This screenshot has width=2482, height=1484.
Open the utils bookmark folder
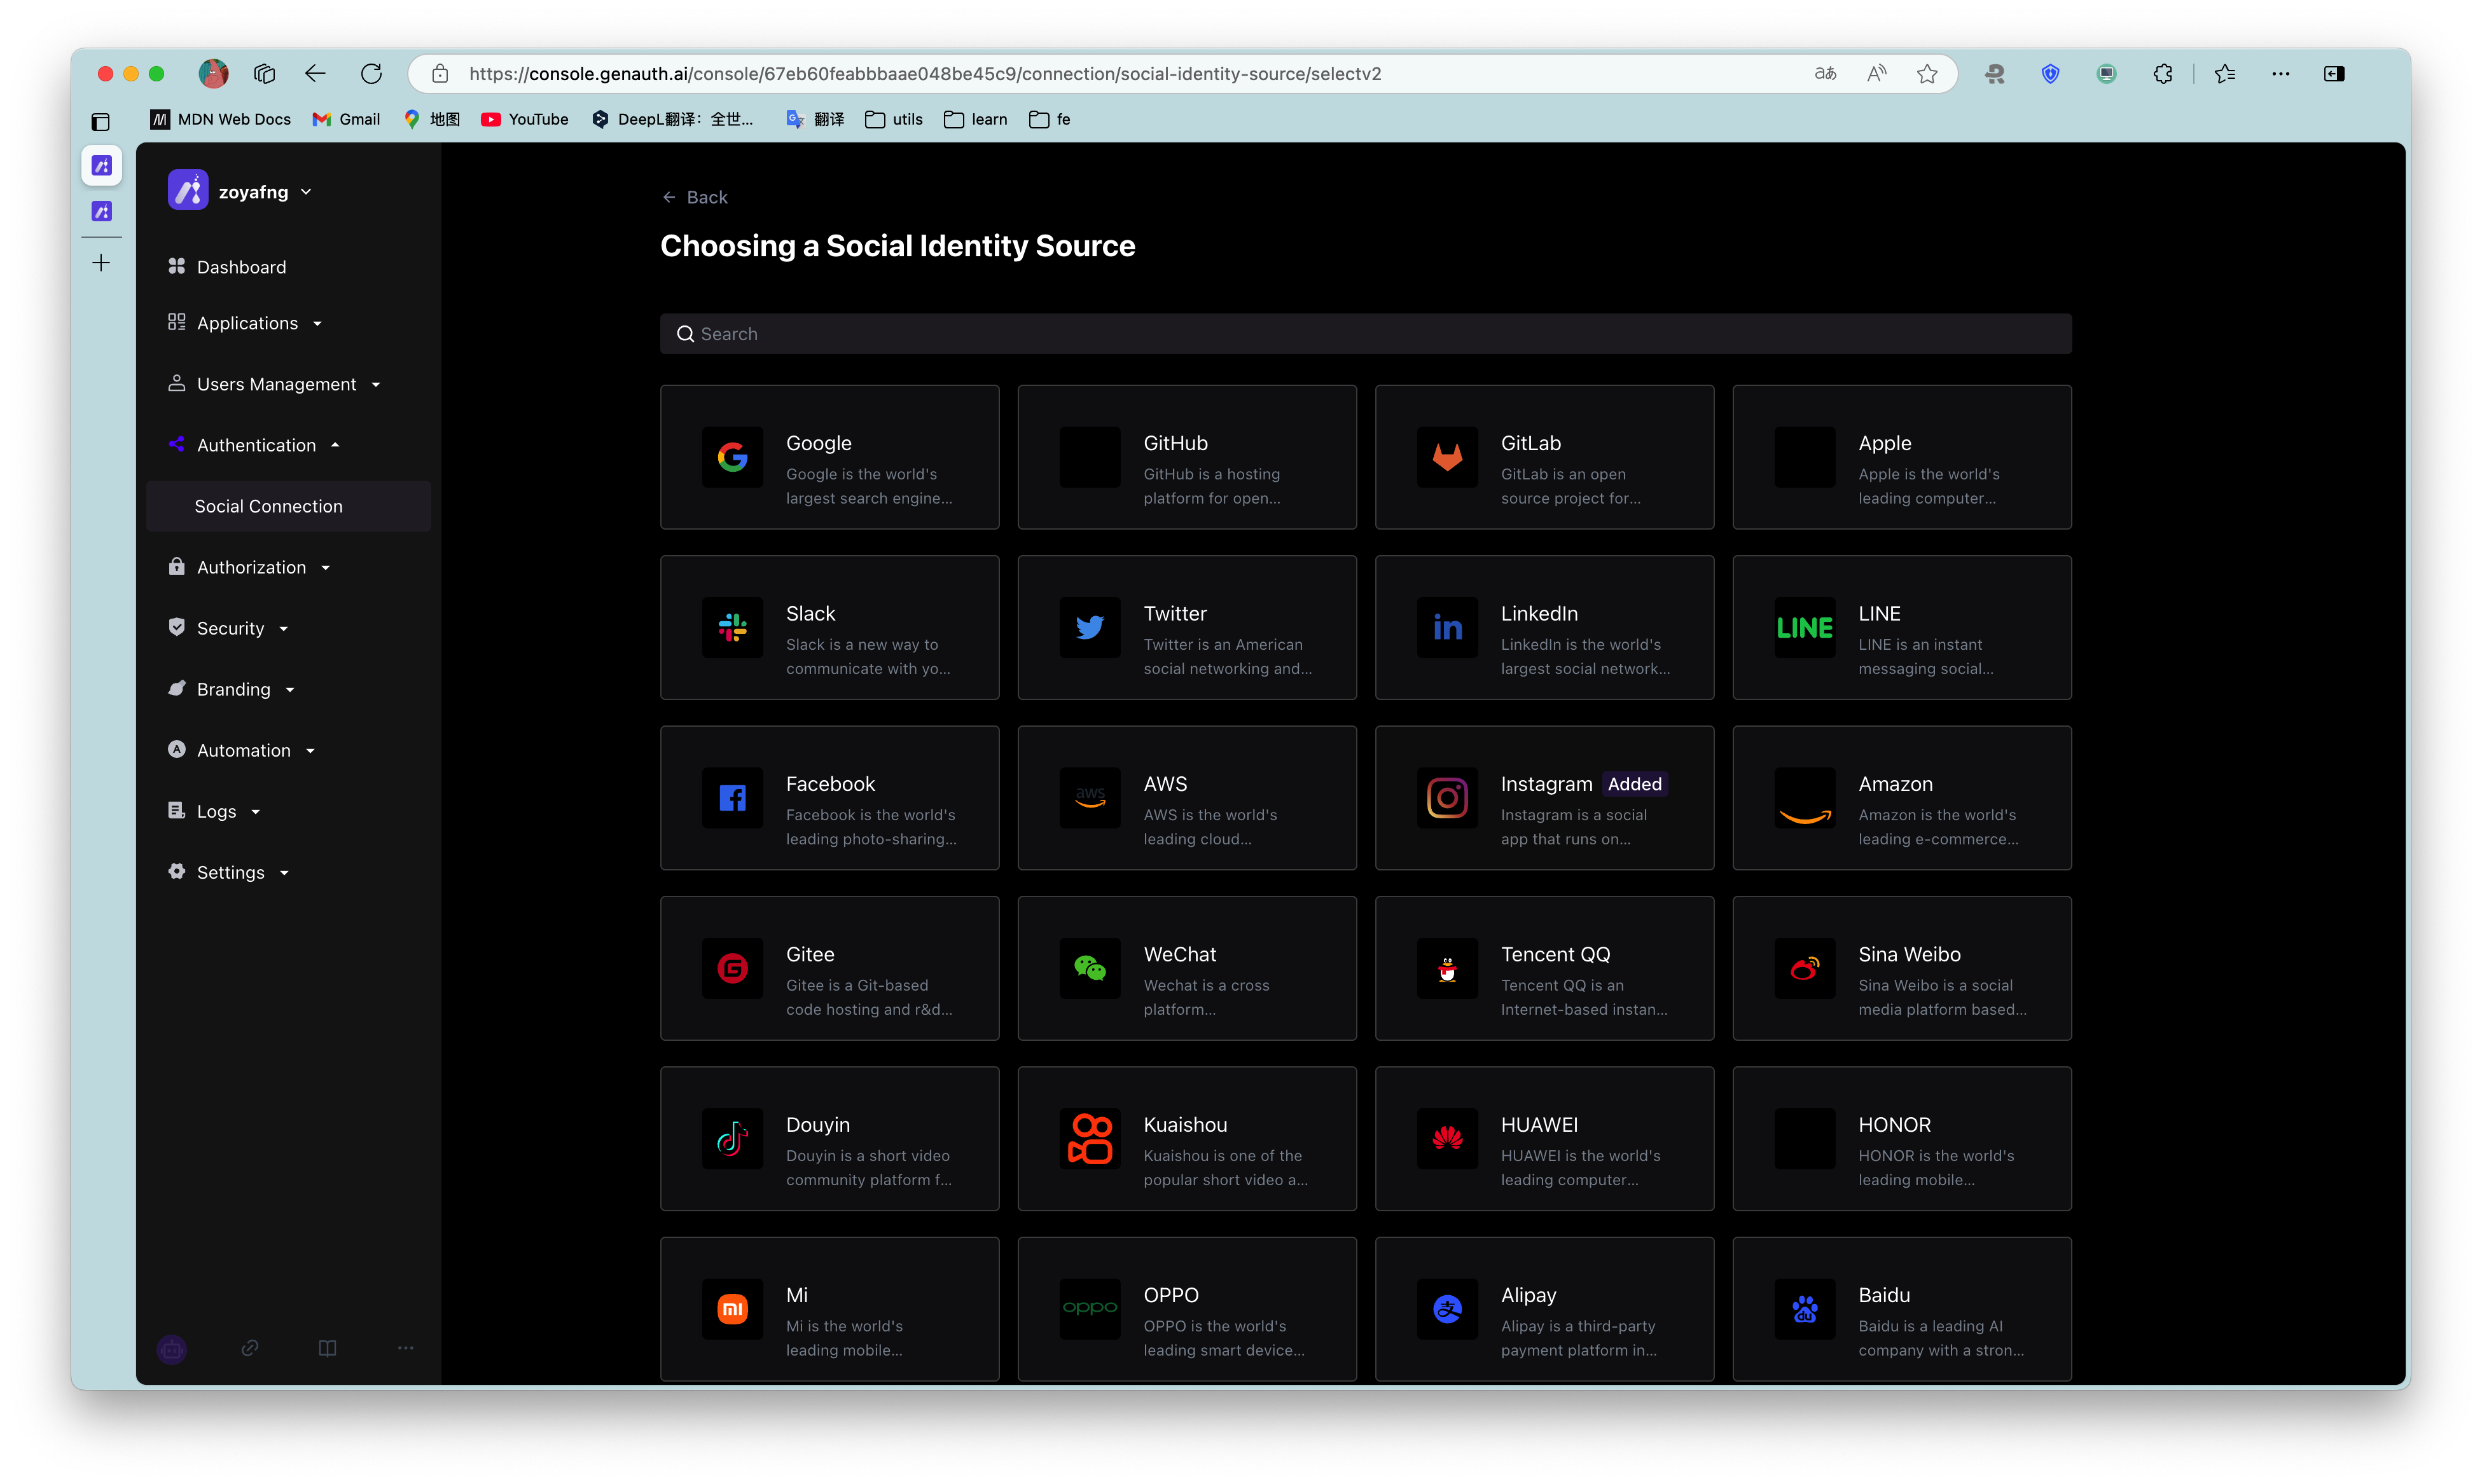(894, 119)
